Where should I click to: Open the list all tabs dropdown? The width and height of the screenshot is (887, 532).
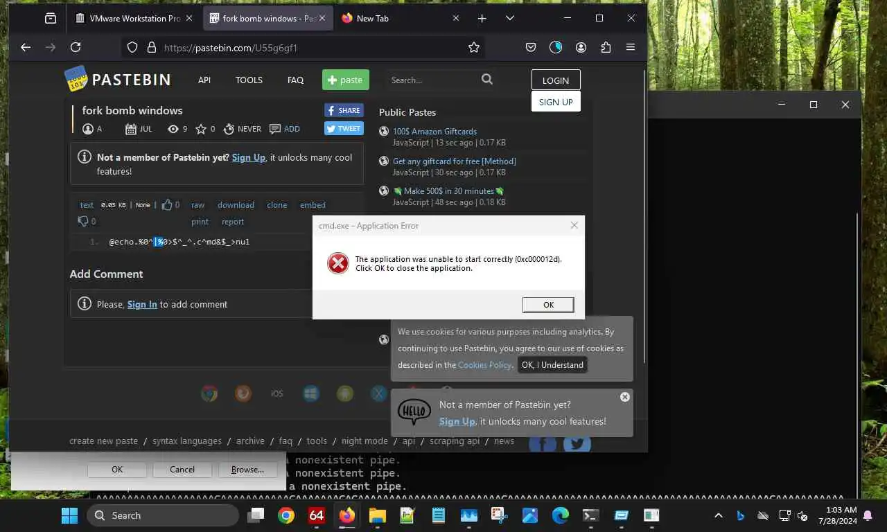click(510, 19)
